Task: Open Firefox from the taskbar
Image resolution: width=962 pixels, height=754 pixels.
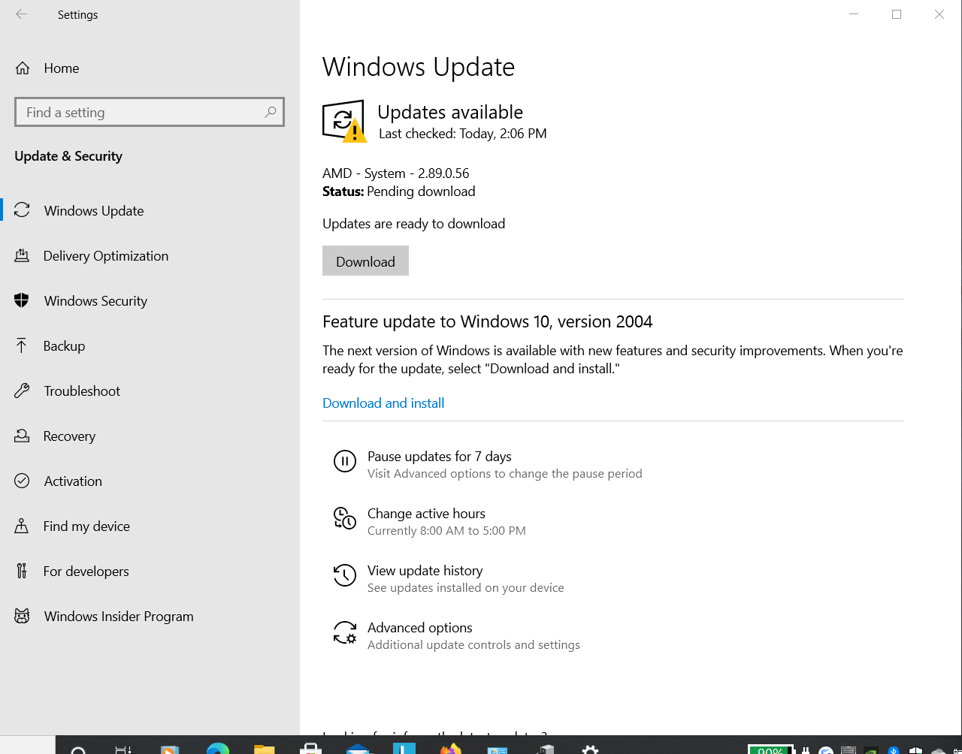Action: coord(450,749)
